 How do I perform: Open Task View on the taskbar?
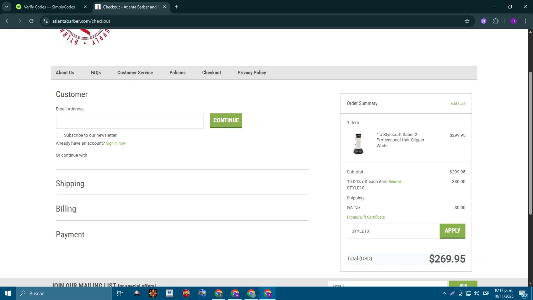click(120, 293)
